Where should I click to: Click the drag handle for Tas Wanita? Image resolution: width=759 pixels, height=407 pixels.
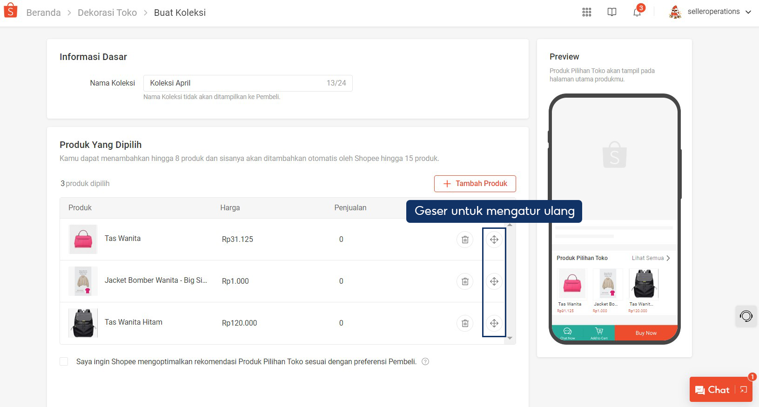pyautogui.click(x=494, y=240)
